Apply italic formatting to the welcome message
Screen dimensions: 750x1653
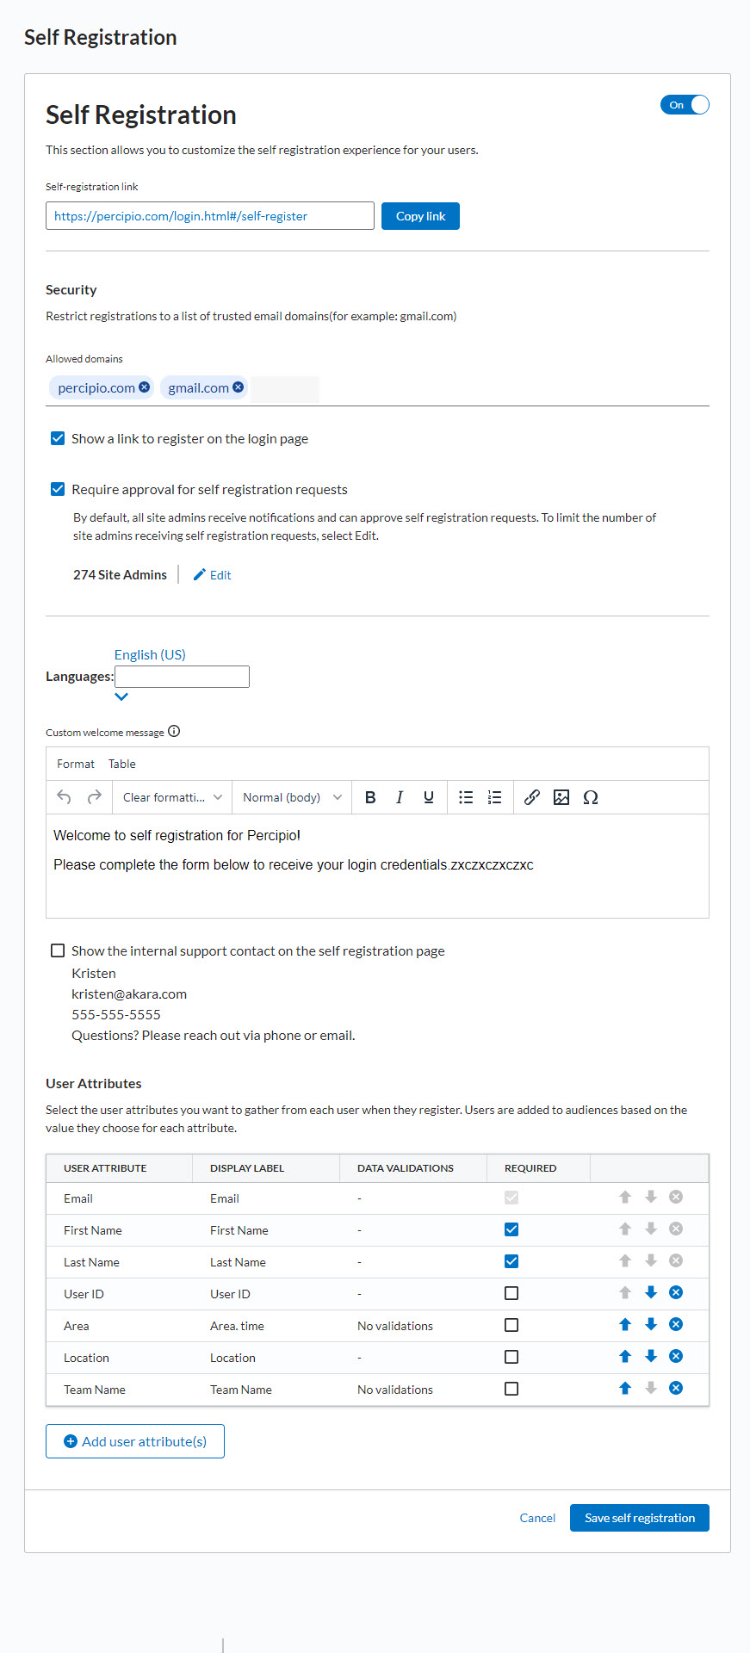(399, 797)
